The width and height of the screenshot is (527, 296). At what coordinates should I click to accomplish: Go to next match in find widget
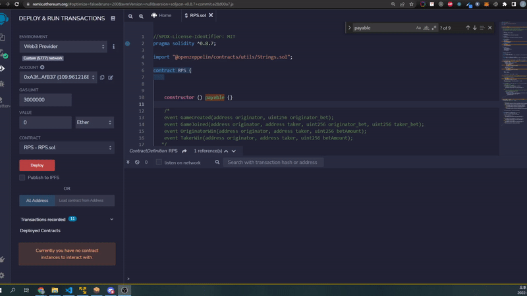475,28
